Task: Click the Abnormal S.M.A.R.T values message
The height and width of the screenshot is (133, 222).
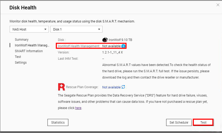Action: 156,71
